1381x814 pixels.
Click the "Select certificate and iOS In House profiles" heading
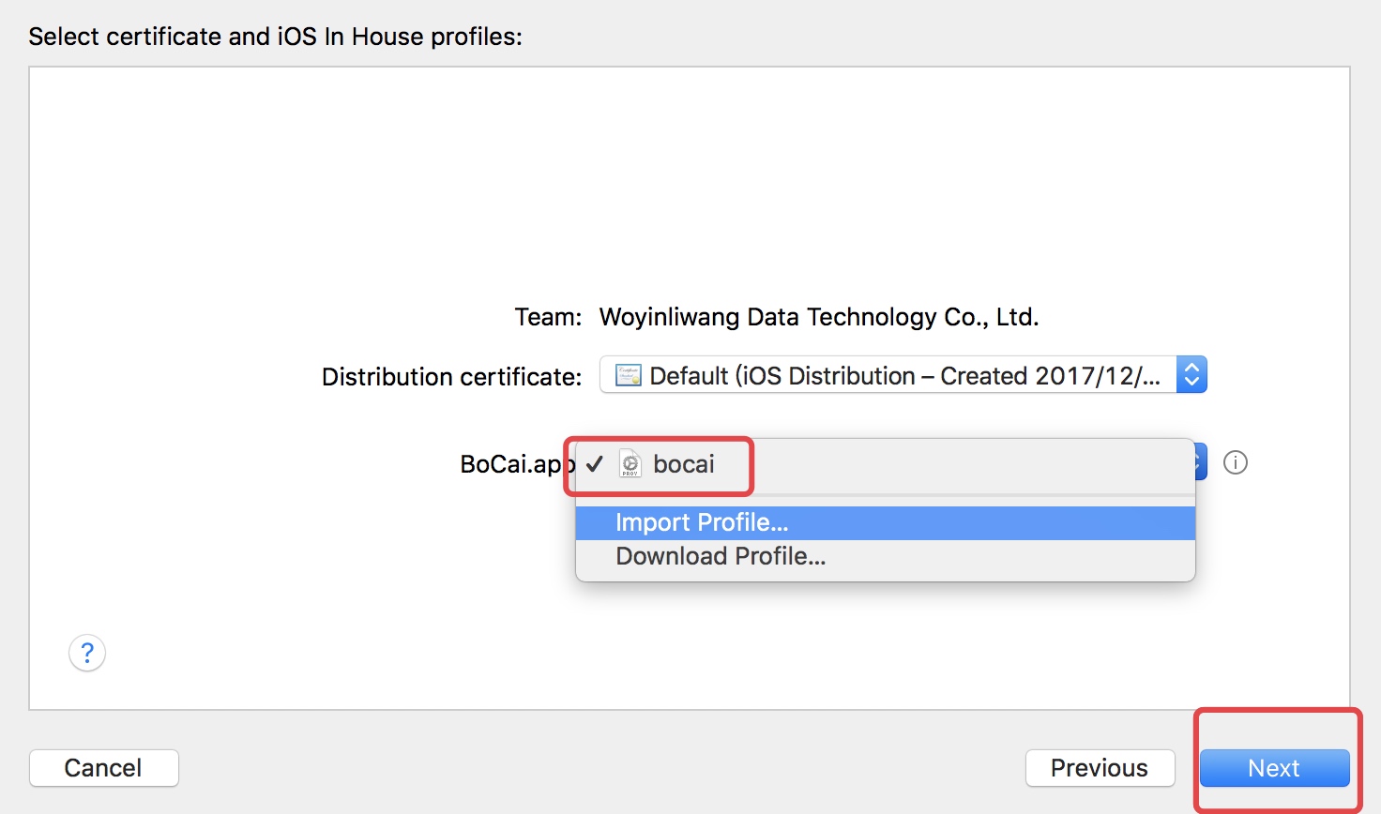275,37
